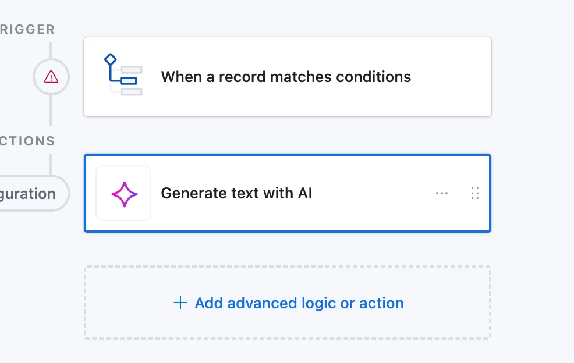
Task: Click the ACTIONS section label
Action: 27,141
